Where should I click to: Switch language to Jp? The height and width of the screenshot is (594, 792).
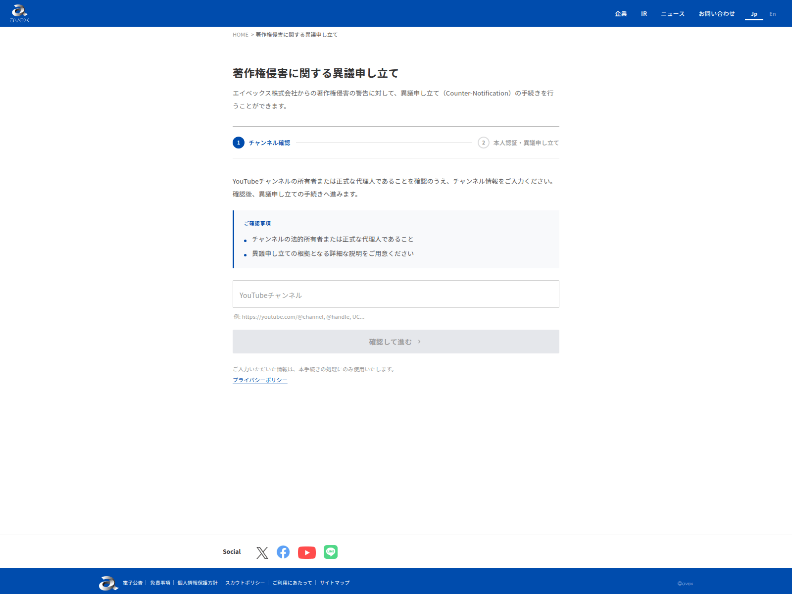pyautogui.click(x=754, y=14)
